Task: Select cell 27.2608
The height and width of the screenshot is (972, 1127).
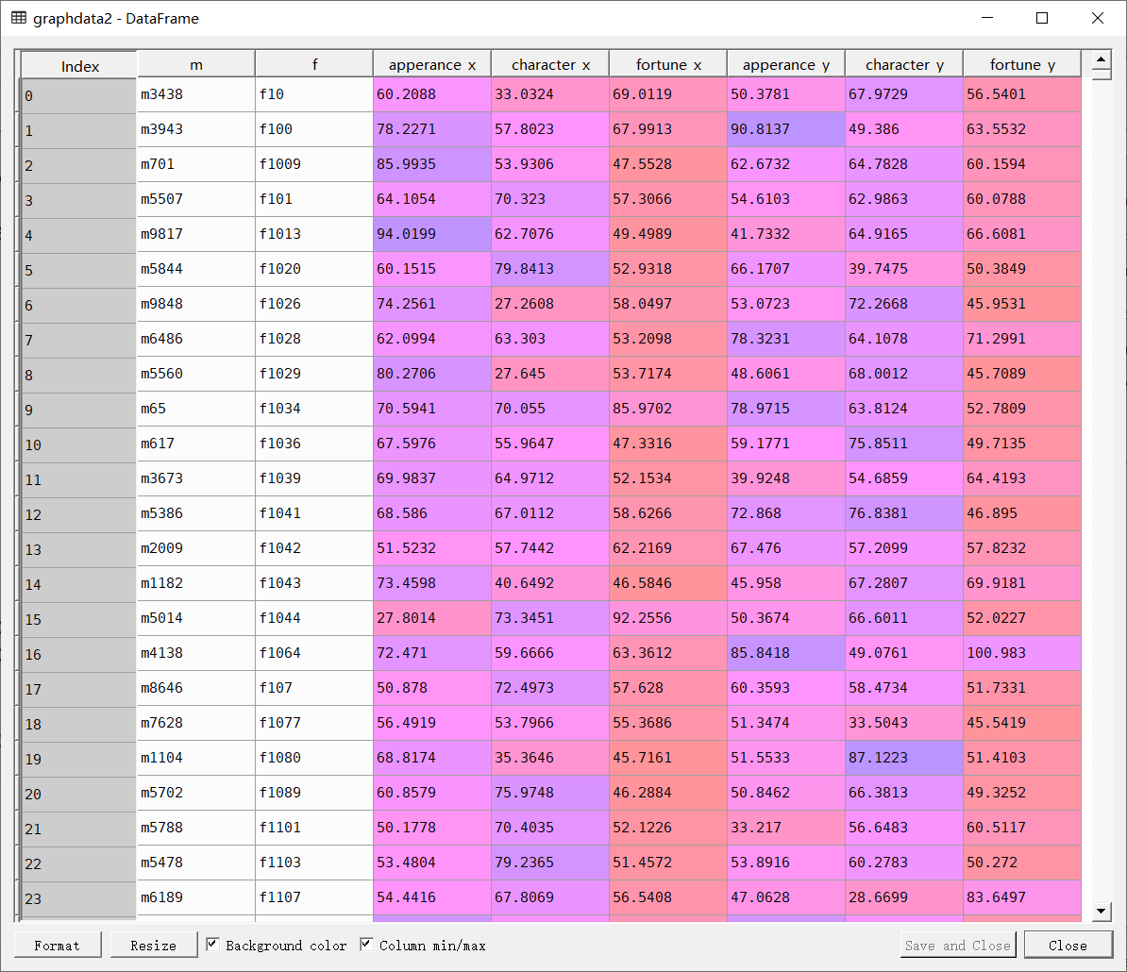Action: tap(550, 304)
